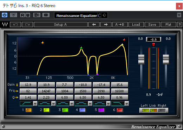Toggle band 2 yellow on/off button
This screenshot has width=183, height=130.
click(x=46, y=110)
